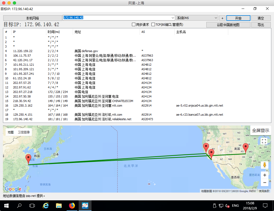Switch to 卫星图像 satellite view
The image size is (274, 211).
point(24,132)
